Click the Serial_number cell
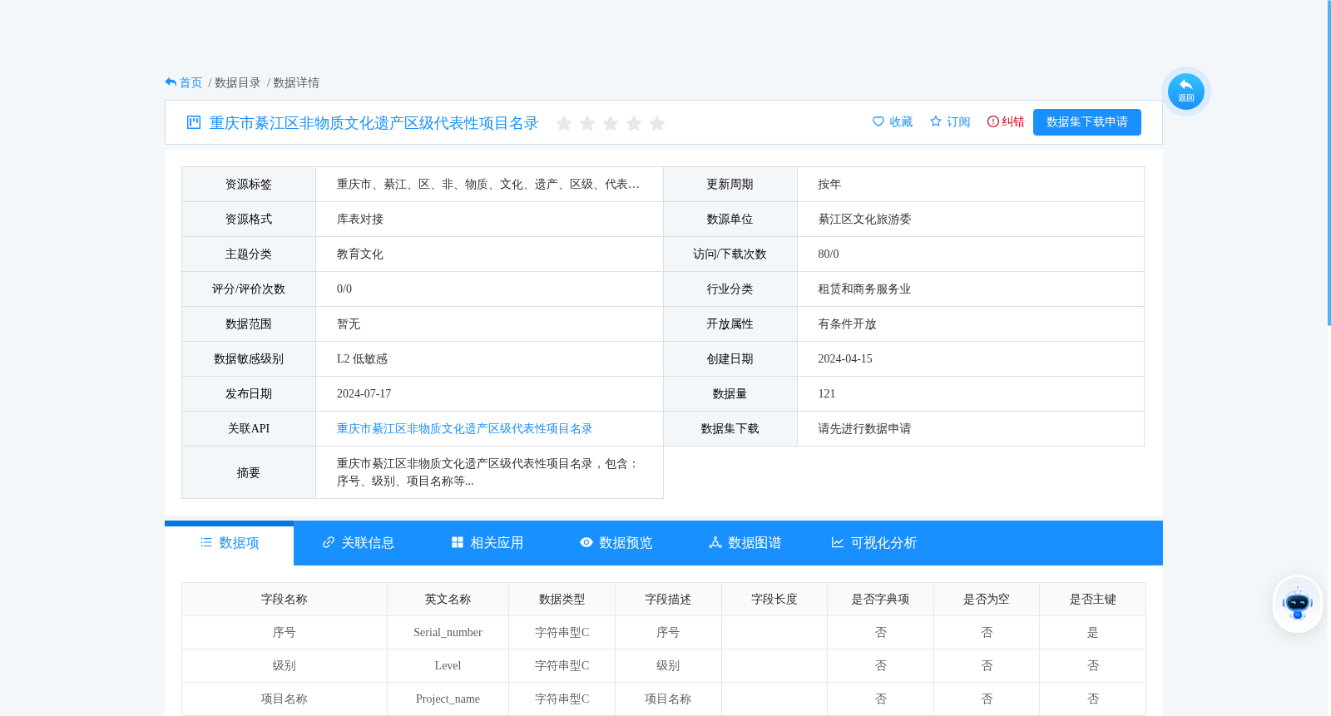This screenshot has width=1331, height=716. pos(448,633)
